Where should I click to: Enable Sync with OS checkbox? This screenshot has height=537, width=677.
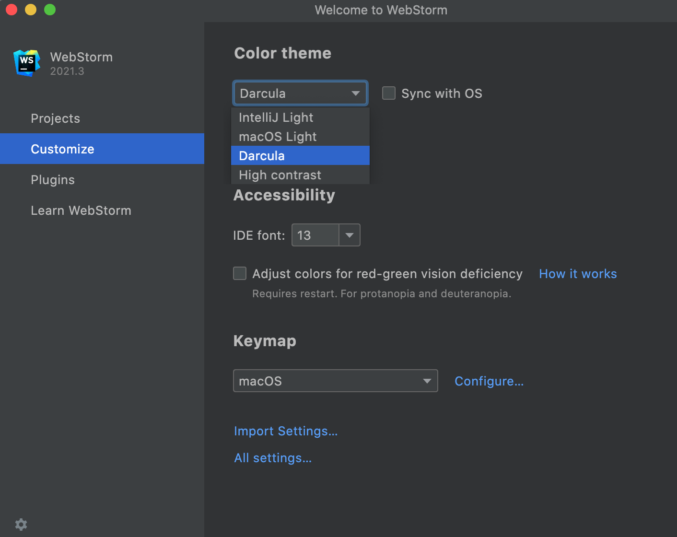coord(389,93)
